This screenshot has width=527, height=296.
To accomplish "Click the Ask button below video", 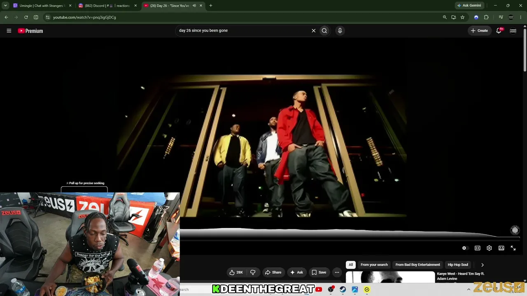I will [297, 272].
